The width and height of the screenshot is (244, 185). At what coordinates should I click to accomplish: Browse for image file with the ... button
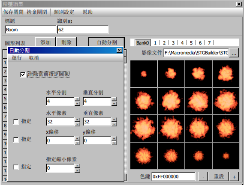tap(234, 53)
